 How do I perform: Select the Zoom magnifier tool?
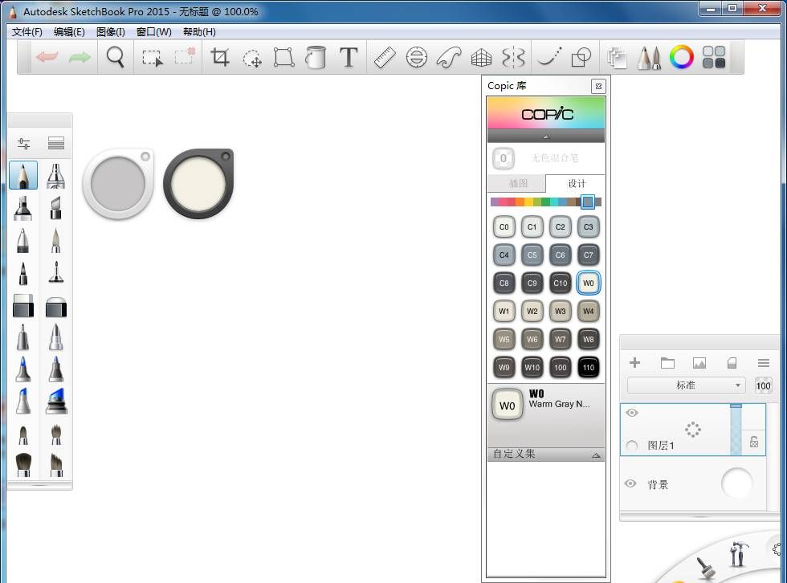coord(116,57)
